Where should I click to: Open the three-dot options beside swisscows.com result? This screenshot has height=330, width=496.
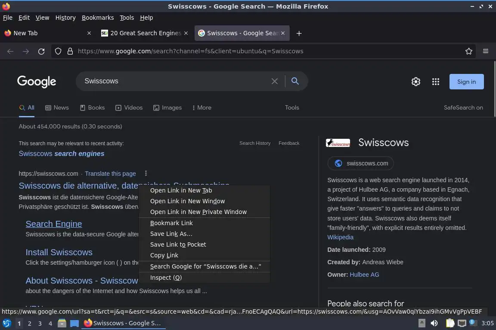[x=146, y=173]
